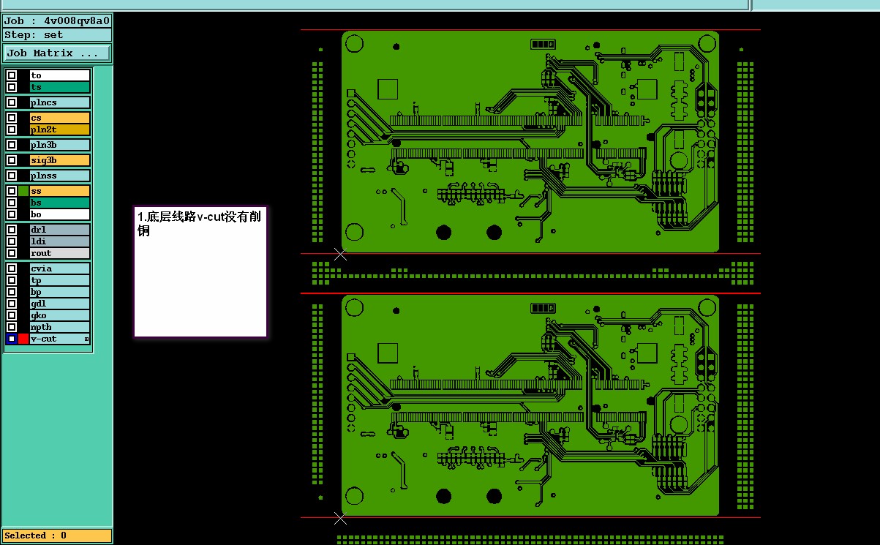Select the 'bs' layer name
880x545 pixels.
click(60, 203)
